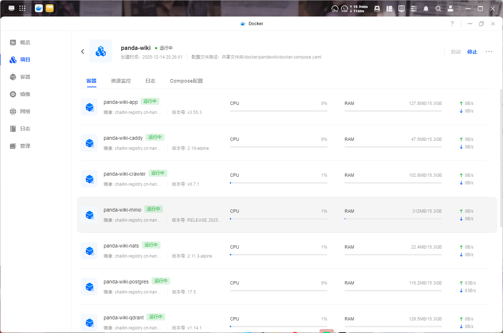Click RAM value 312MB/15.3GB
The width and height of the screenshot is (503, 333).
(x=427, y=211)
